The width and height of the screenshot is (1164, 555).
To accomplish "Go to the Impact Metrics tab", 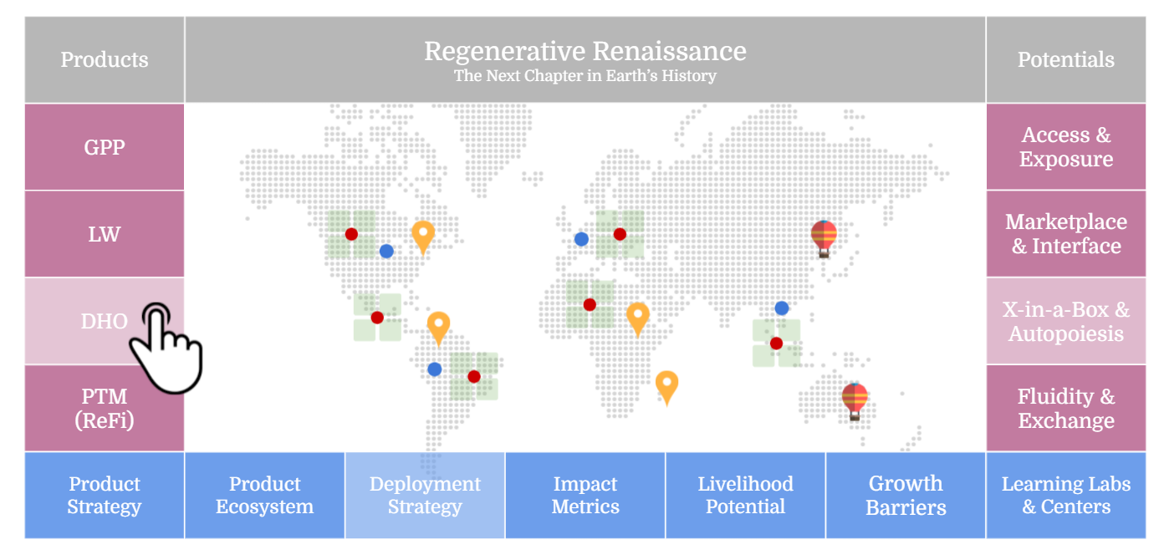I will point(585,495).
